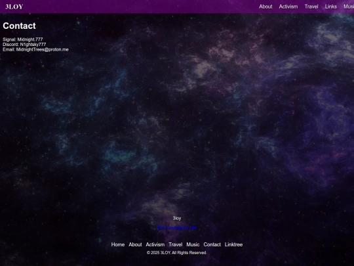This screenshot has height=266, width=354.
Task: Go to Travel in the top navigation
Action: [x=311, y=7]
